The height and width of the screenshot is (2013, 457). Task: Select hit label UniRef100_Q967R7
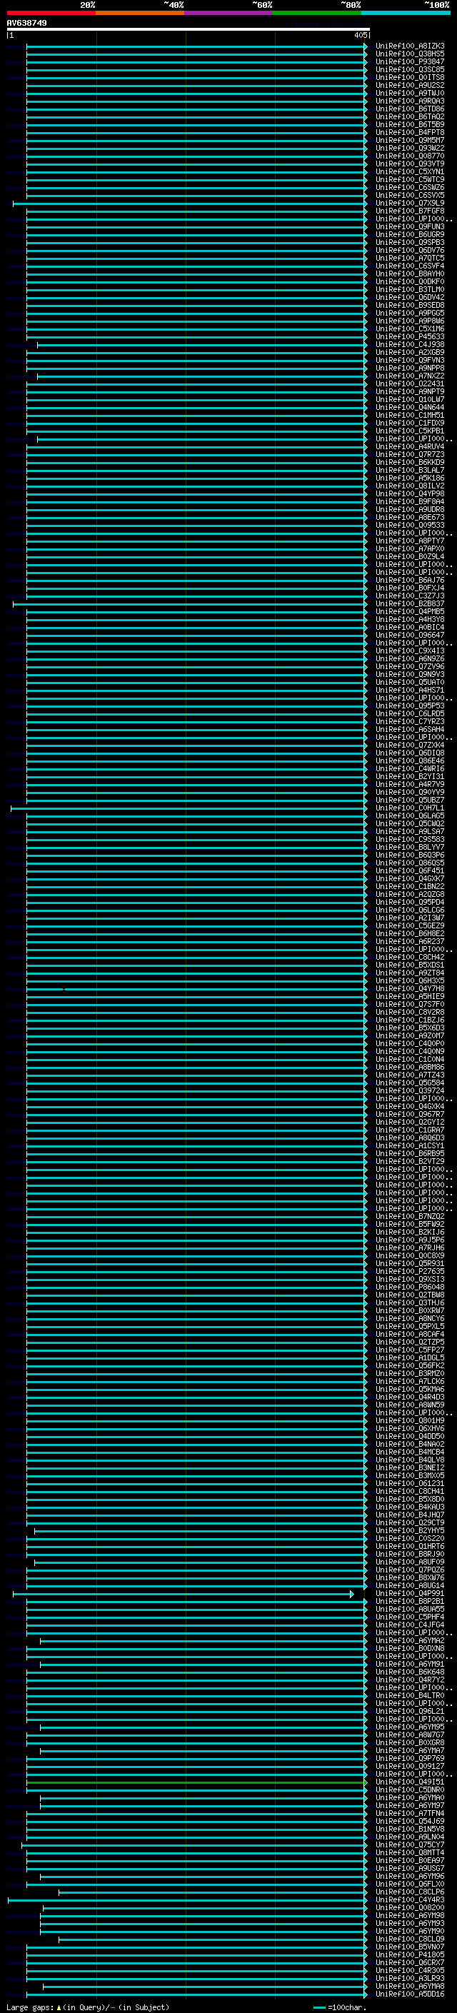pos(410,1115)
